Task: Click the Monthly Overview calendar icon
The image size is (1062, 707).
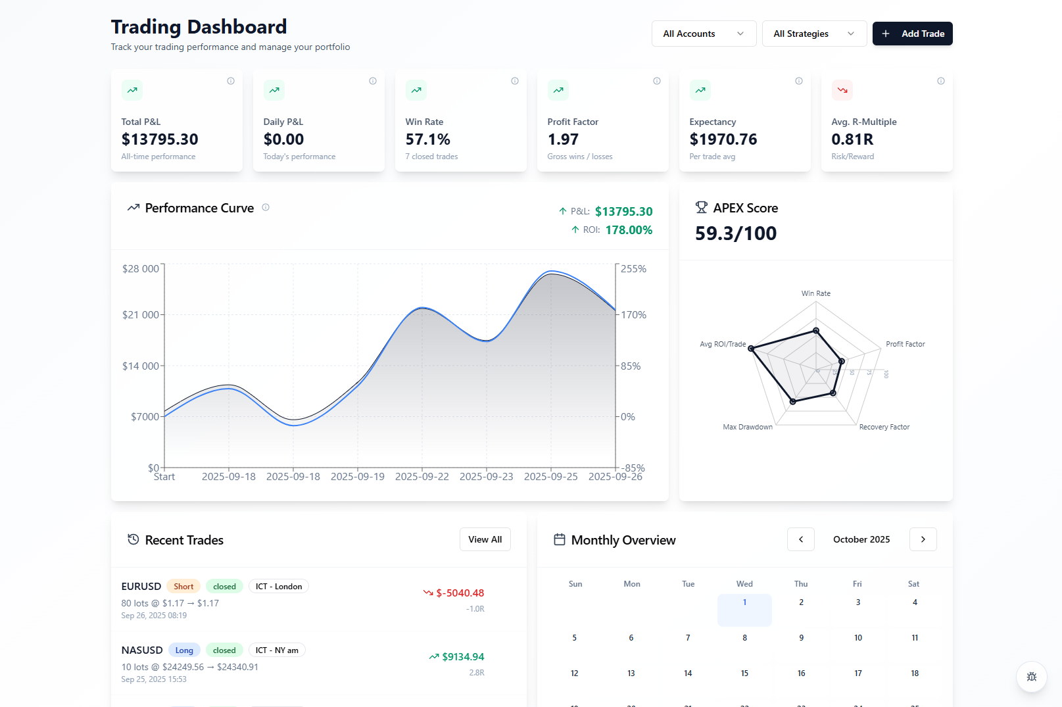Action: 560,539
